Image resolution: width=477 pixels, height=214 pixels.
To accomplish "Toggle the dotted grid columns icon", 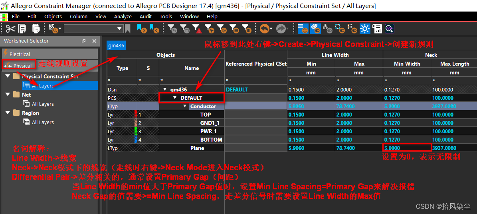I will (352, 29).
